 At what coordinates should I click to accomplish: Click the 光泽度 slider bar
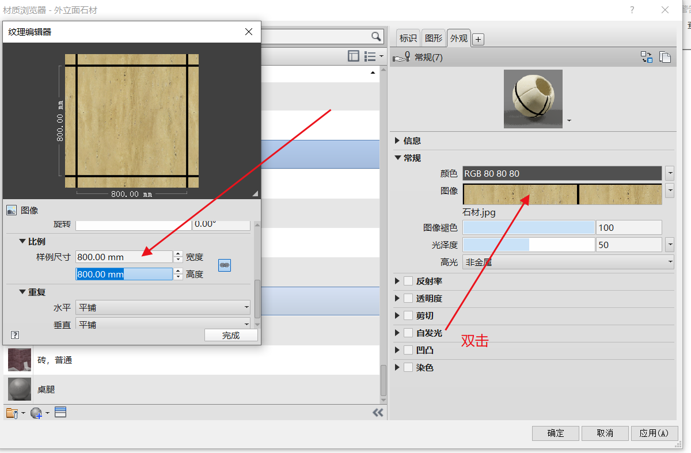pos(528,245)
